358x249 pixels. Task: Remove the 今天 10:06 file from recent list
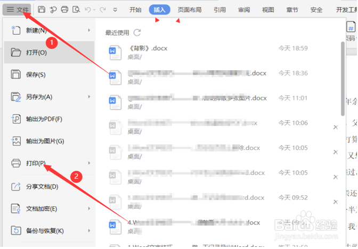(x=336, y=127)
